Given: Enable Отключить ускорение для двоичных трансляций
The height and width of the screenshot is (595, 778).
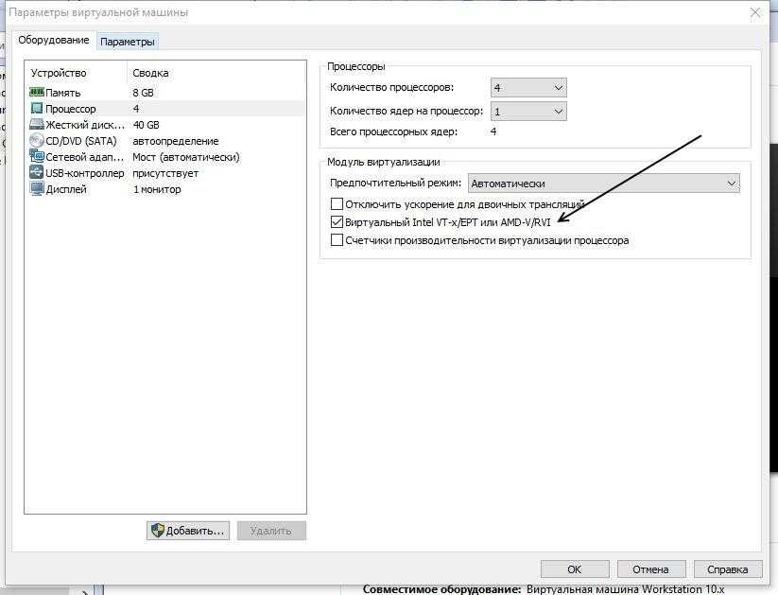Looking at the screenshot, I should (x=337, y=204).
